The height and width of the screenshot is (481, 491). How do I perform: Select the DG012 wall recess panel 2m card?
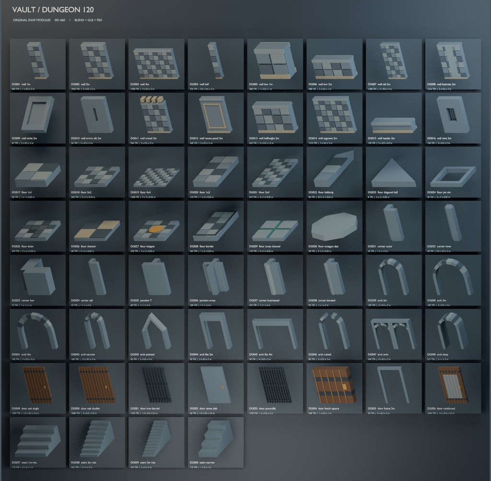click(216, 119)
